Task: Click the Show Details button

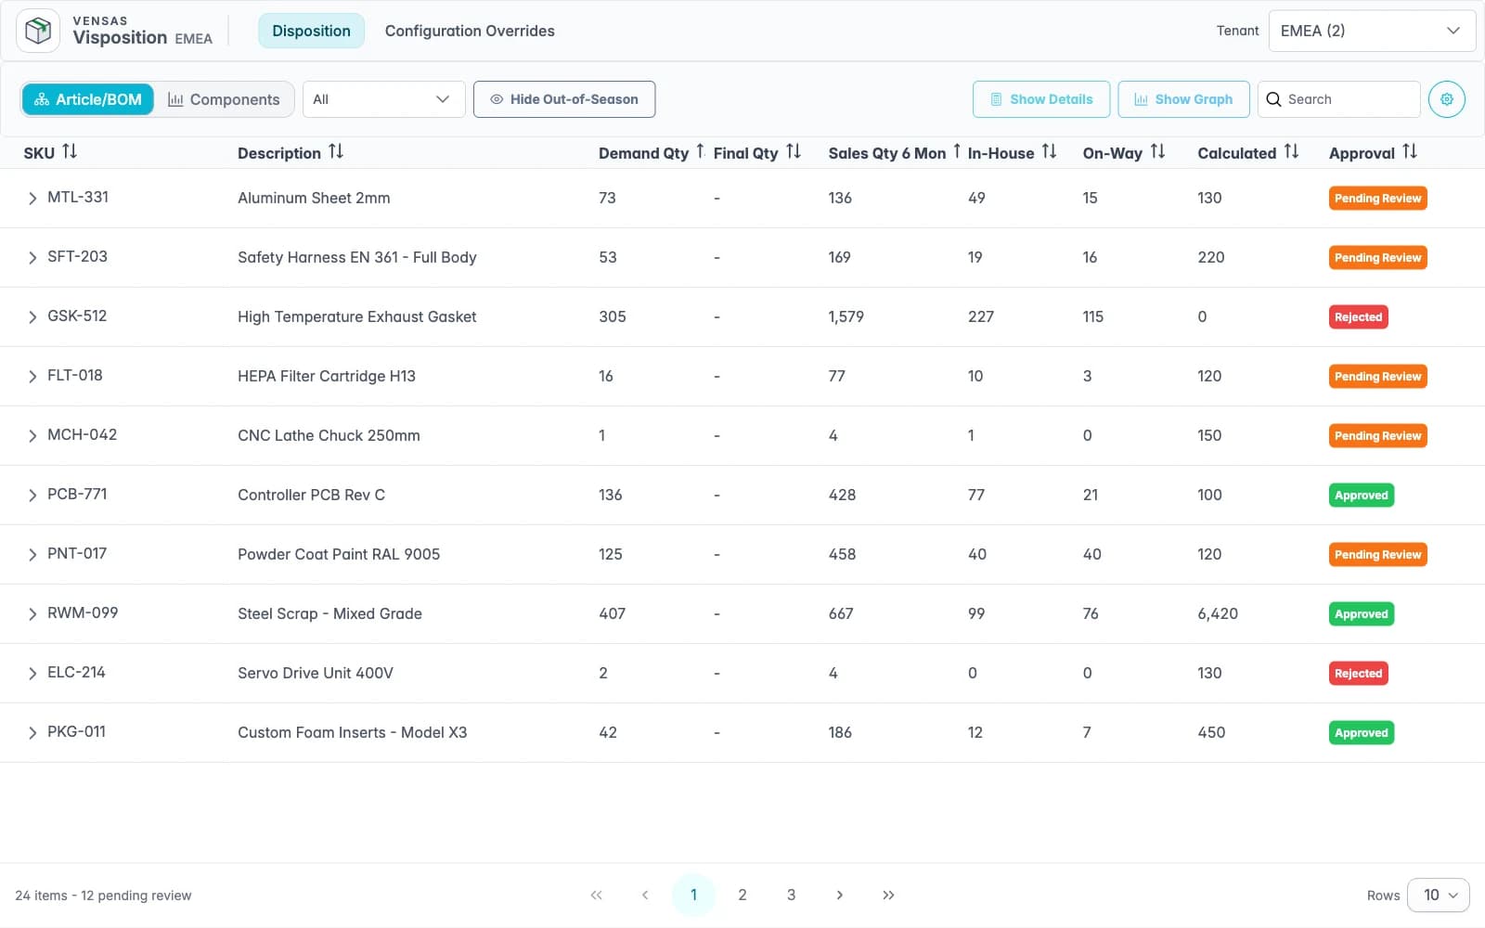Action: pos(1041,99)
